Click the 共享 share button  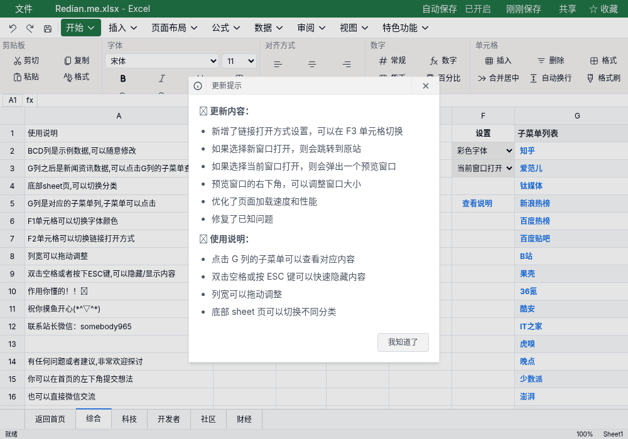[x=568, y=9]
